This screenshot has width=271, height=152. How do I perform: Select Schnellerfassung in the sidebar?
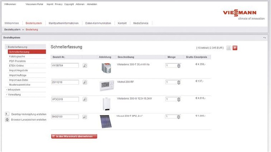point(27,52)
